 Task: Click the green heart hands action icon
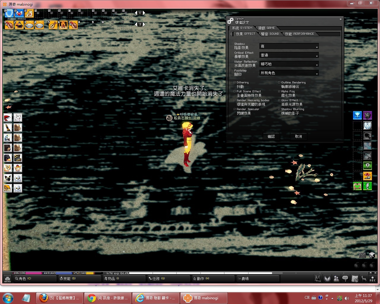coord(357,186)
